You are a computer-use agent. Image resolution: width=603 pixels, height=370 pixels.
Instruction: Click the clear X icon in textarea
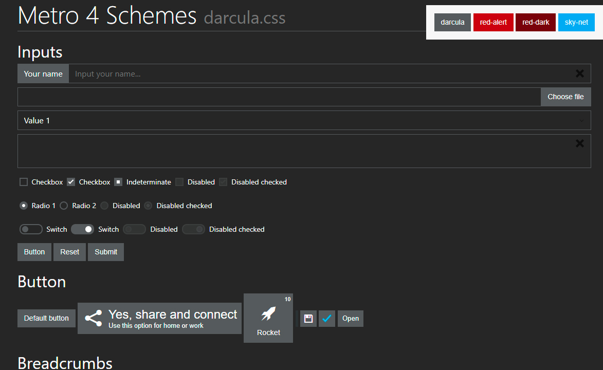(x=579, y=143)
